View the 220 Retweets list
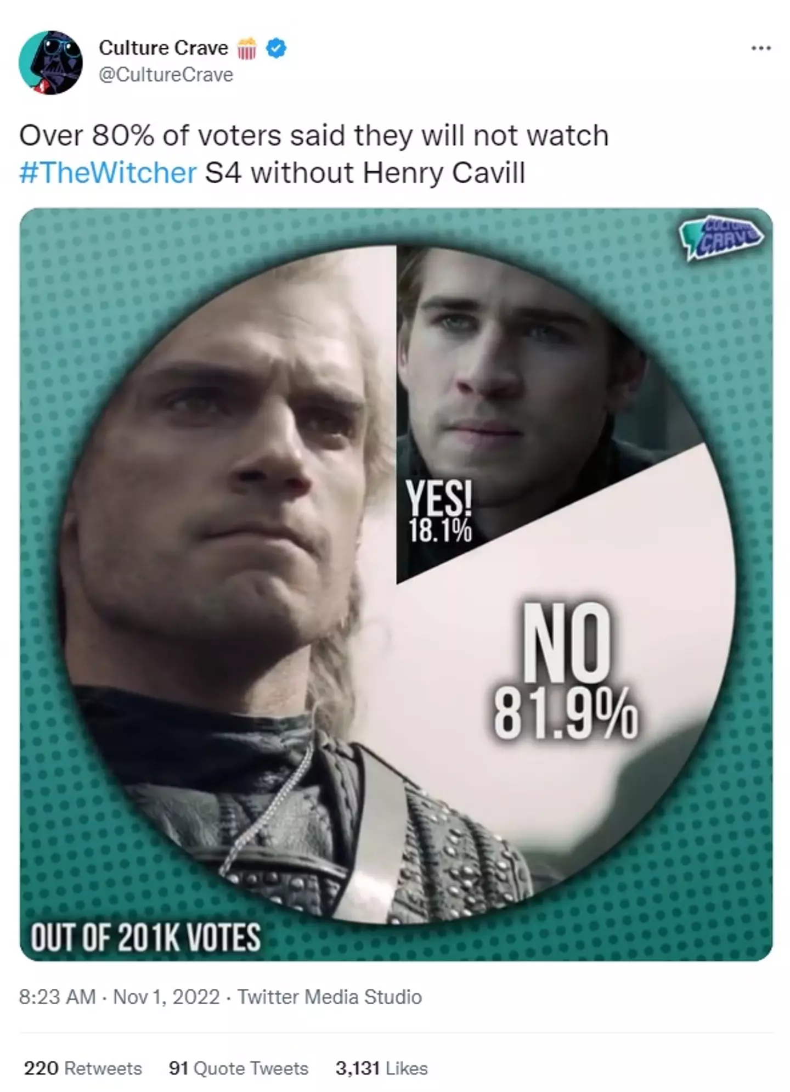Image resolution: width=790 pixels, height=1092 pixels. pos(83,1068)
